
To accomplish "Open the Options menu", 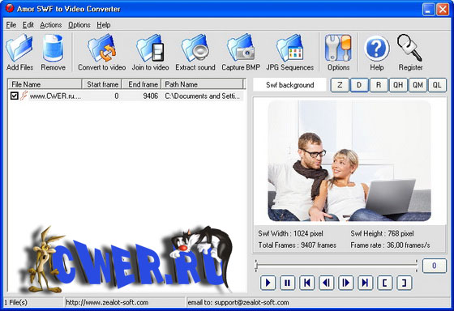I will pyautogui.click(x=79, y=25).
